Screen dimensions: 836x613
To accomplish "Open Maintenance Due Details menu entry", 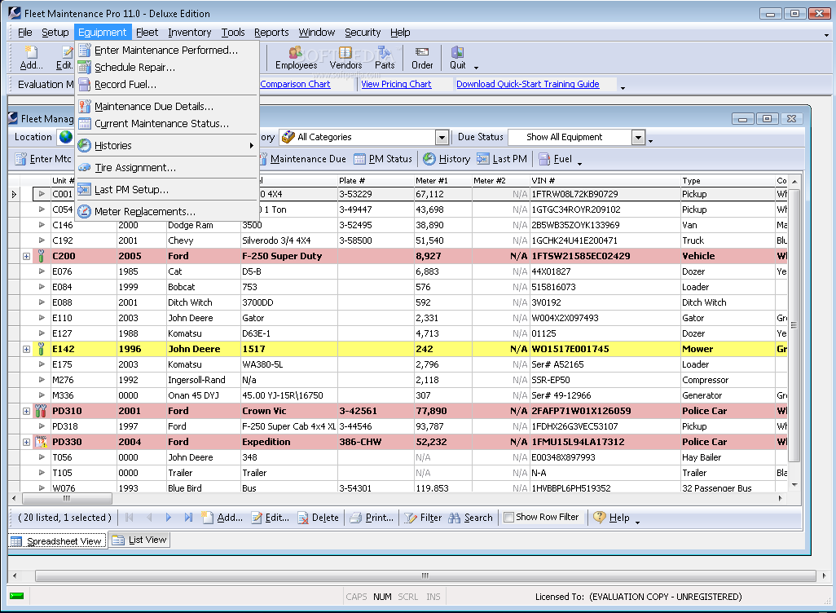I will click(167, 106).
